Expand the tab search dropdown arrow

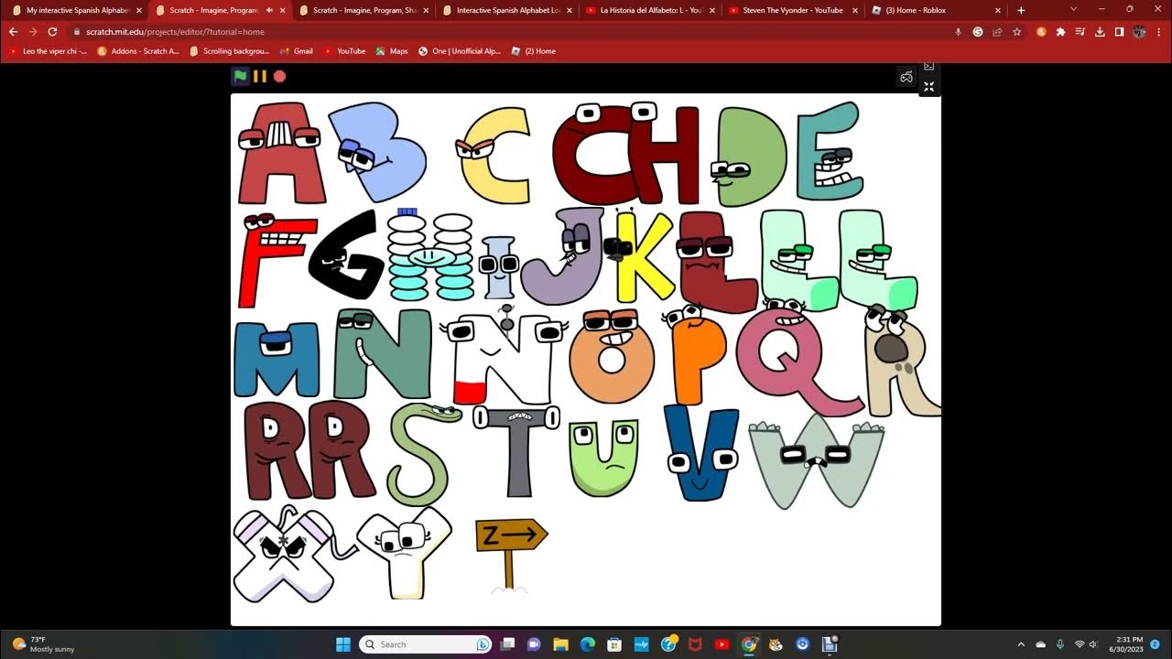tap(1074, 8)
